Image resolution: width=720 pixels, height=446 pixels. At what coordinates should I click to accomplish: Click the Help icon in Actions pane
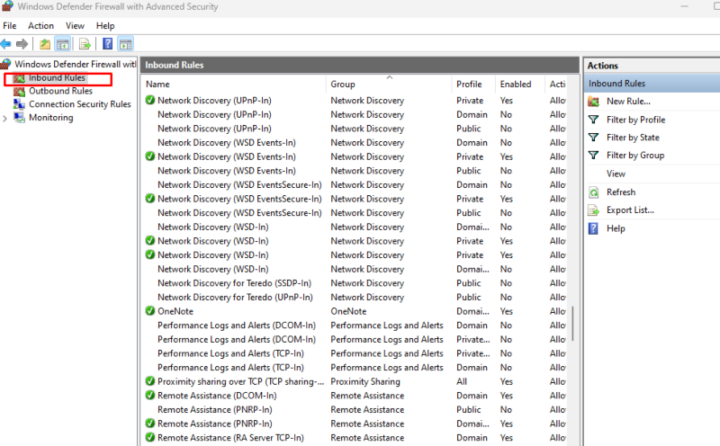point(593,228)
